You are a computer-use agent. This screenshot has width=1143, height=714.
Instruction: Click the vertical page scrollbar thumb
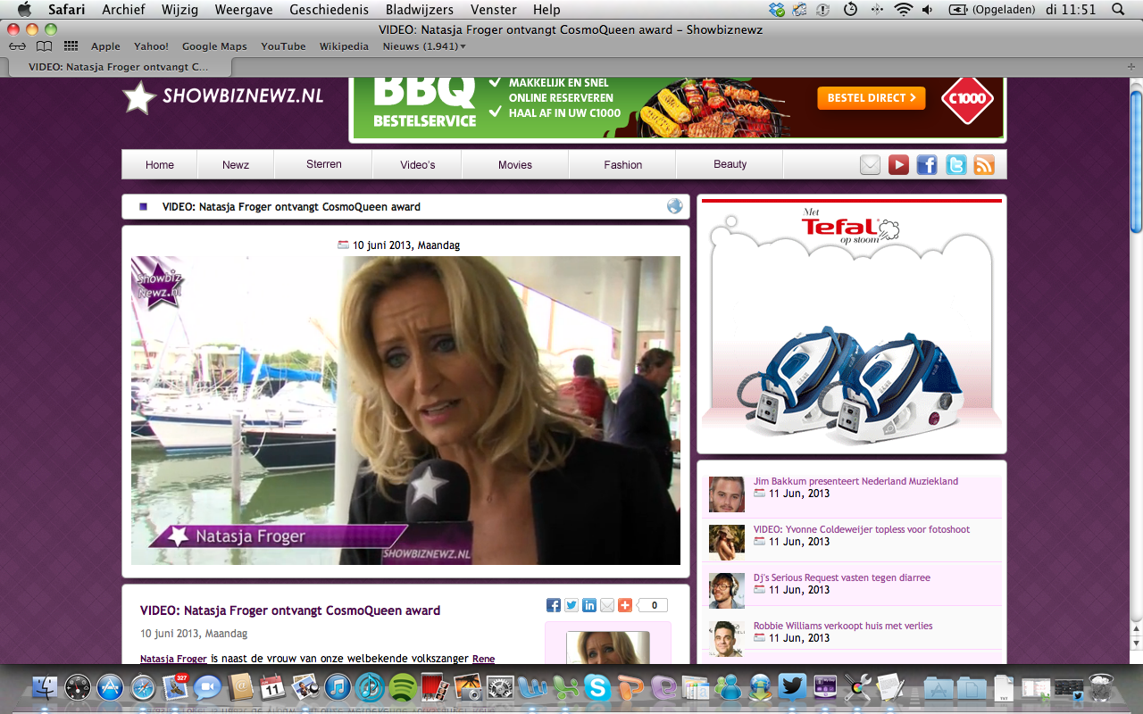(1136, 161)
